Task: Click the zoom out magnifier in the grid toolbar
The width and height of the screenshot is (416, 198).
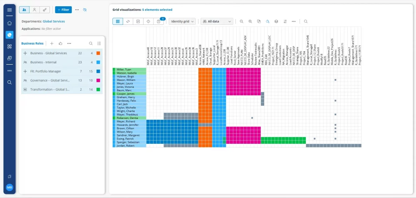Action: point(241,21)
